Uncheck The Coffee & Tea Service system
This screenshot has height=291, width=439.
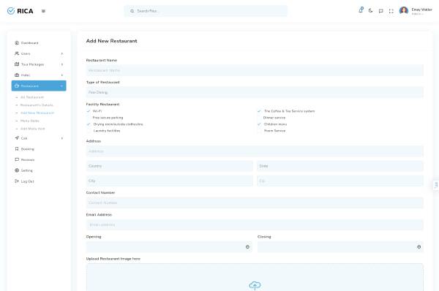tap(259, 111)
